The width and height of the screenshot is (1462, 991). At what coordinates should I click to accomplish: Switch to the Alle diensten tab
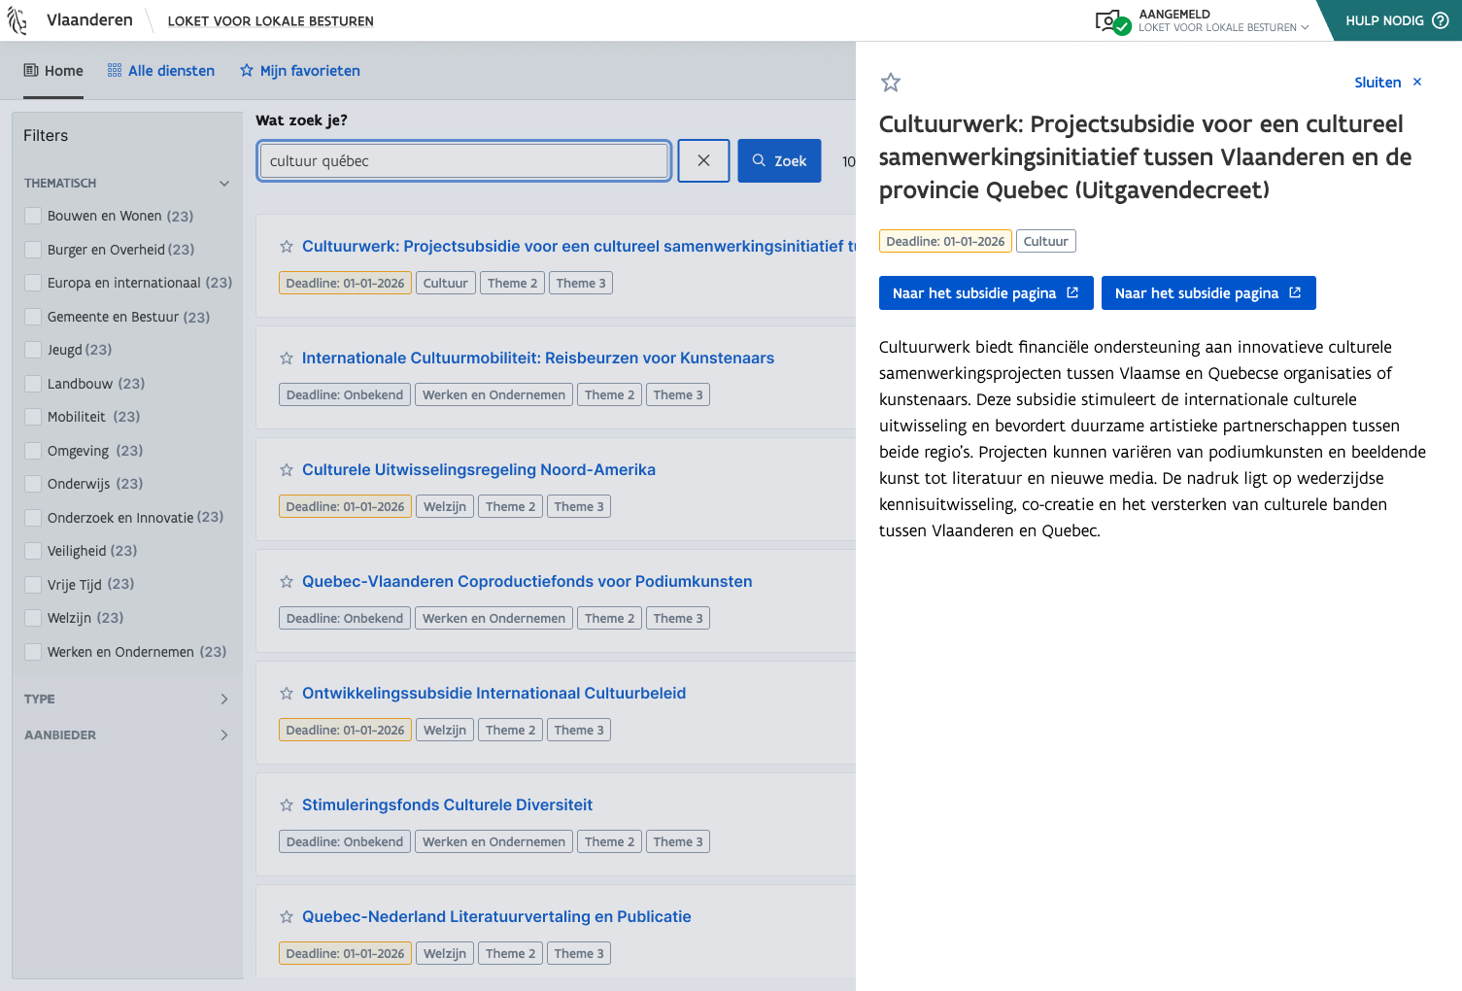click(161, 71)
